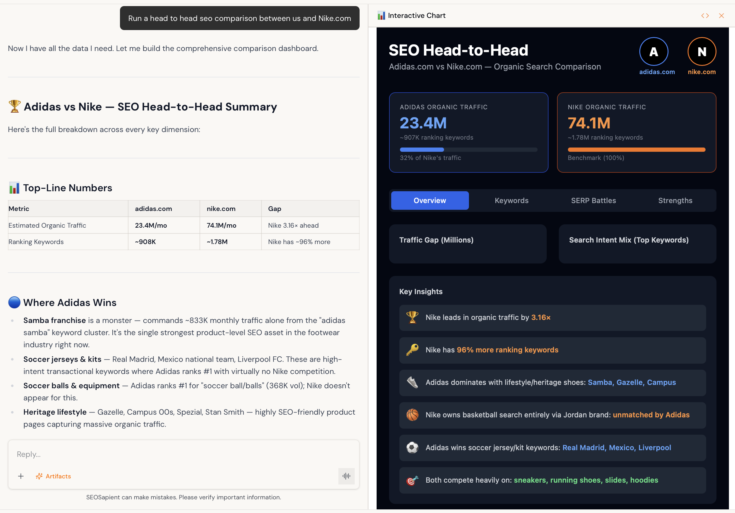The image size is (735, 513).
Task: Click the Traffic Gap (Millions) card
Action: 467,243
